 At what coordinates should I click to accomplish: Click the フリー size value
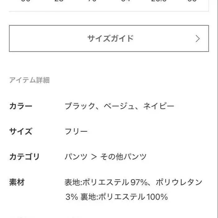point(76,131)
